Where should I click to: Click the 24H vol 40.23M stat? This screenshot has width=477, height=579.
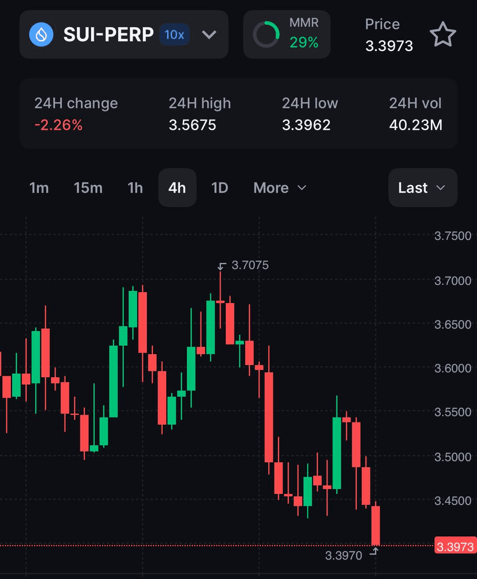tap(416, 125)
